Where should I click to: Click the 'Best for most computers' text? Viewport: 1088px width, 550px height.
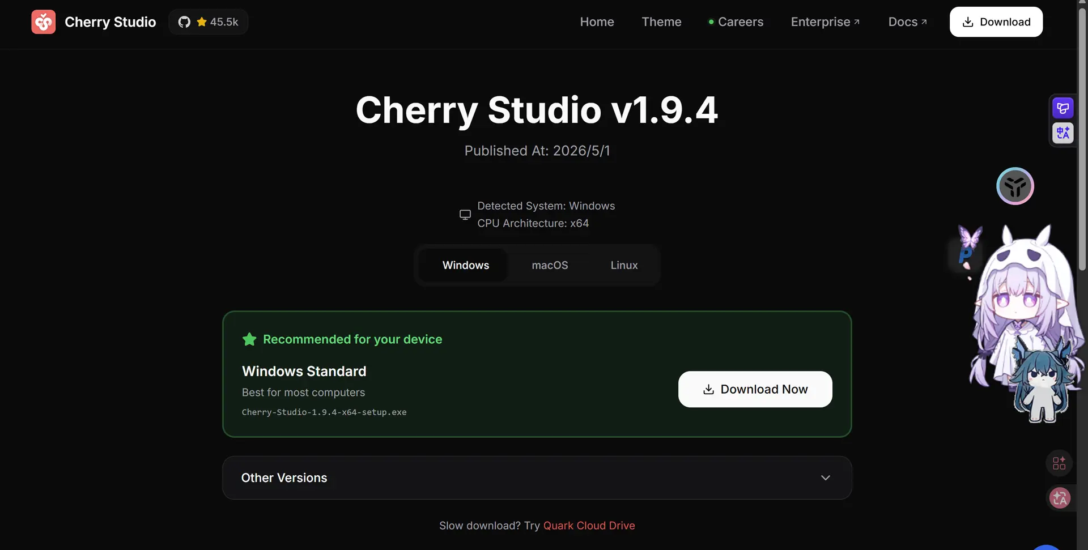tap(304, 393)
